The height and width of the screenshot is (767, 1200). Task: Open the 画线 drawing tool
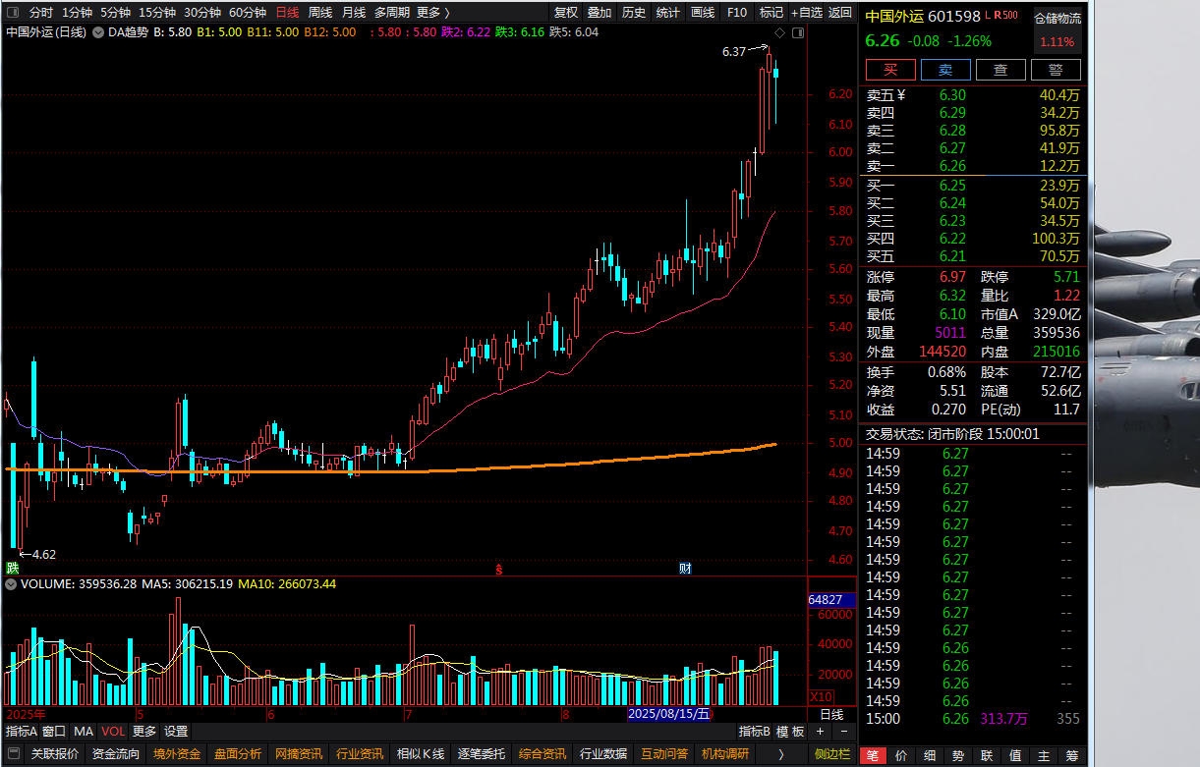tap(703, 13)
